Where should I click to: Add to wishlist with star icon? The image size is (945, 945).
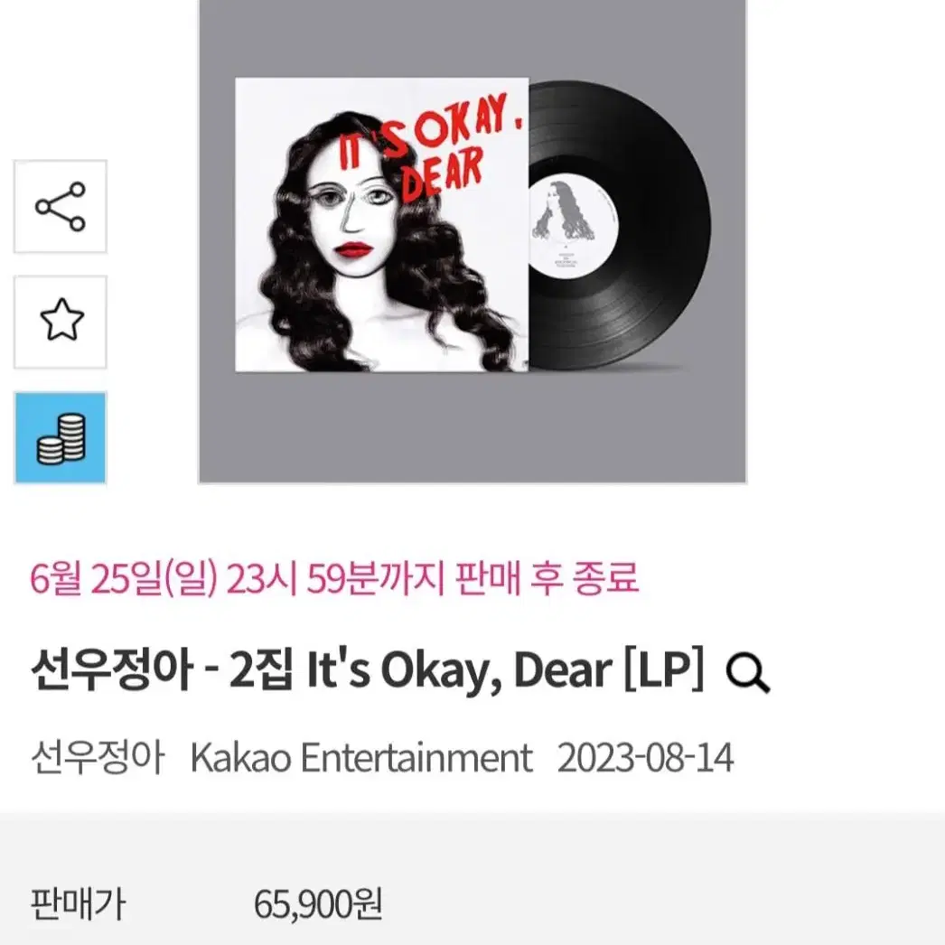pyautogui.click(x=61, y=322)
